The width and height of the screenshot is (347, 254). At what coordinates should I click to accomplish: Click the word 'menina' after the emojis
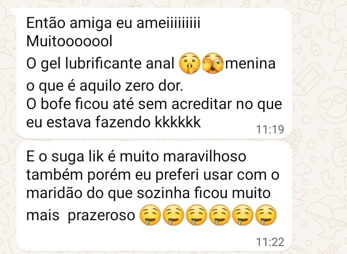250,64
